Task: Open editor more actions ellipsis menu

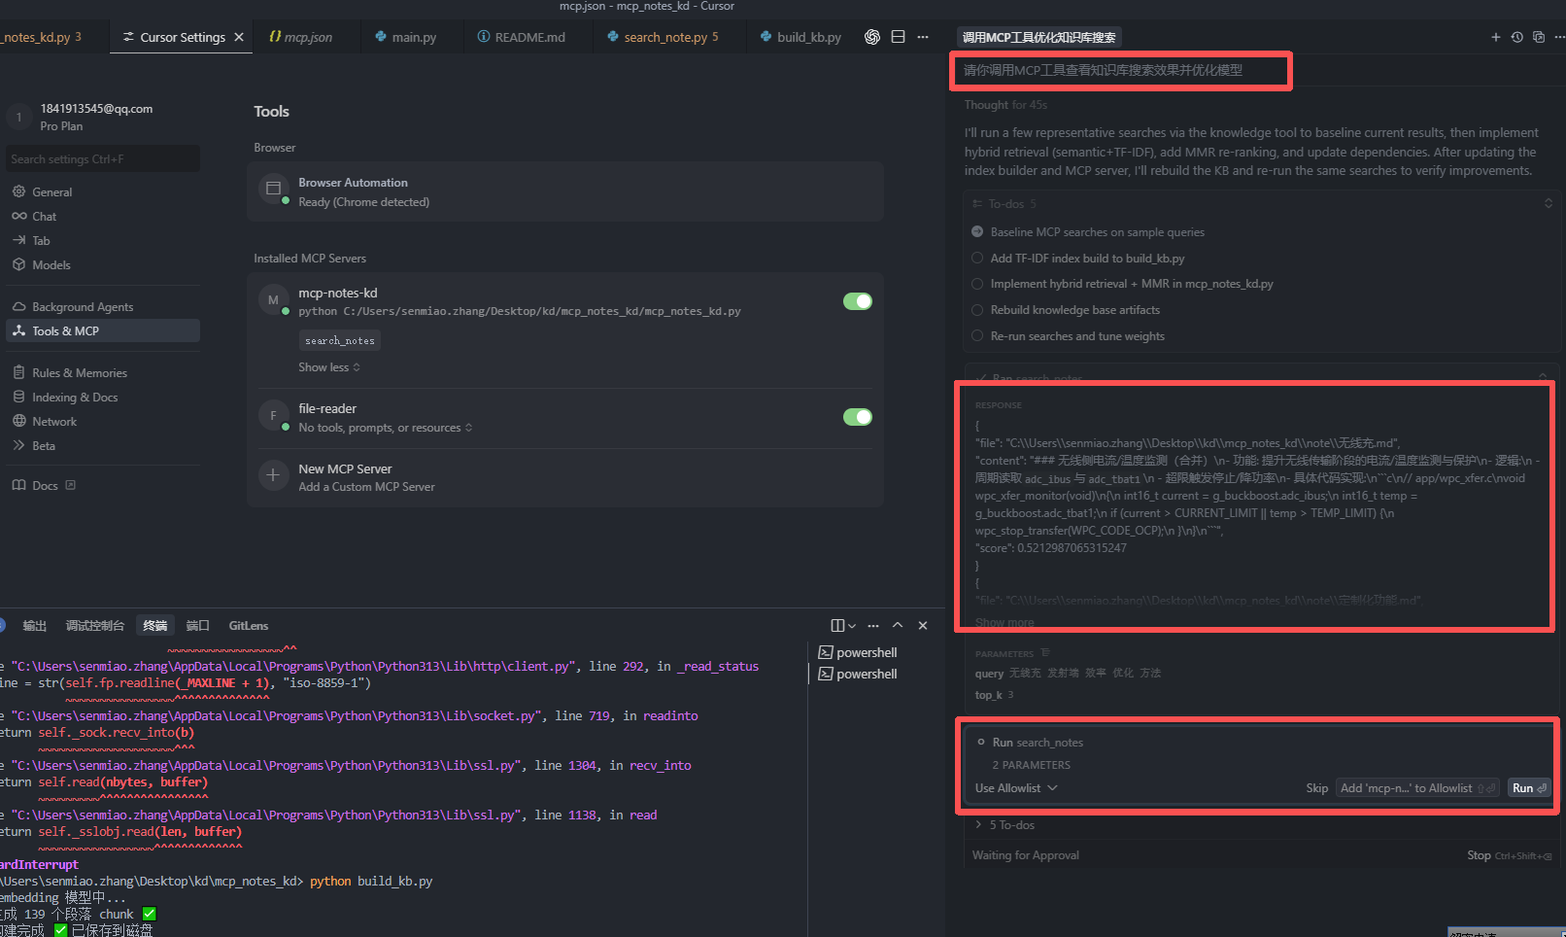Action: click(923, 37)
